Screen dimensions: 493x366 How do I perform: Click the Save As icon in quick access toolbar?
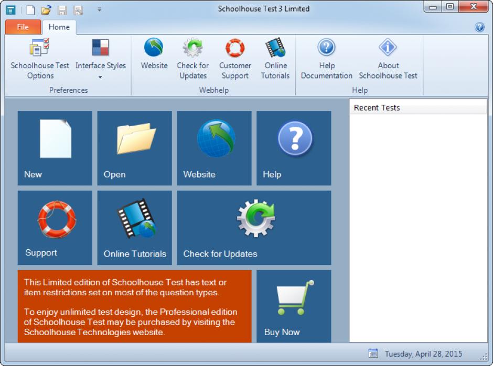point(78,10)
